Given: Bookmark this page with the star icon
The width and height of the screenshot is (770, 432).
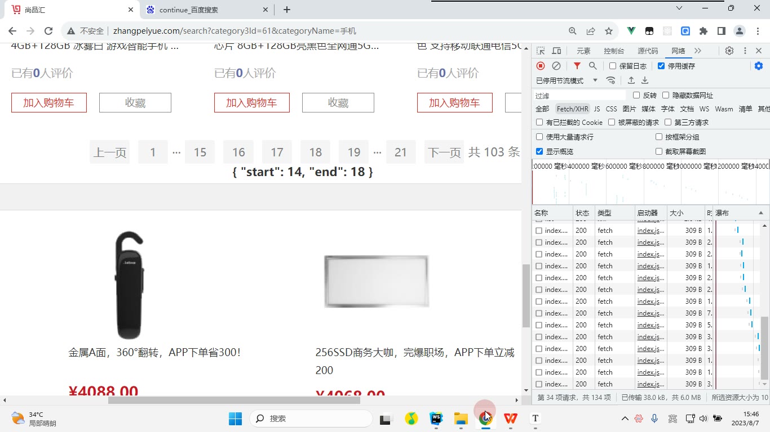Looking at the screenshot, I should coord(609,31).
